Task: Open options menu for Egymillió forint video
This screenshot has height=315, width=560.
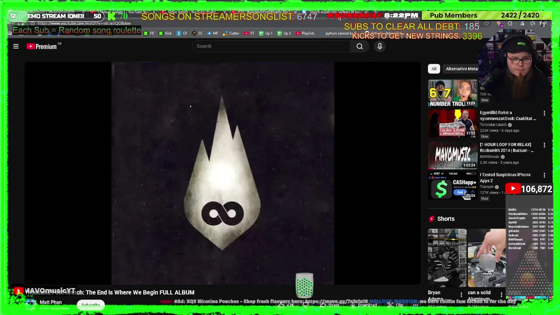Action: (x=544, y=113)
